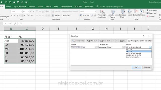Click the text orientation icon in Alinhamento
The width and height of the screenshot is (161, 90).
47,11
